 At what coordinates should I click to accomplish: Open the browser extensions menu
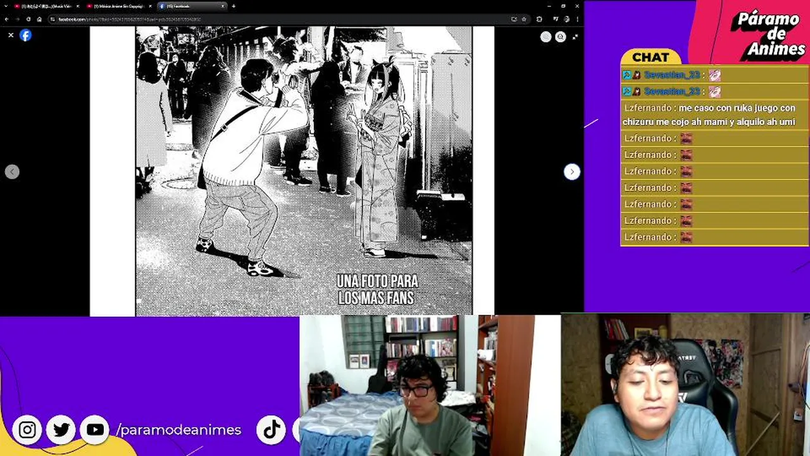(539, 19)
